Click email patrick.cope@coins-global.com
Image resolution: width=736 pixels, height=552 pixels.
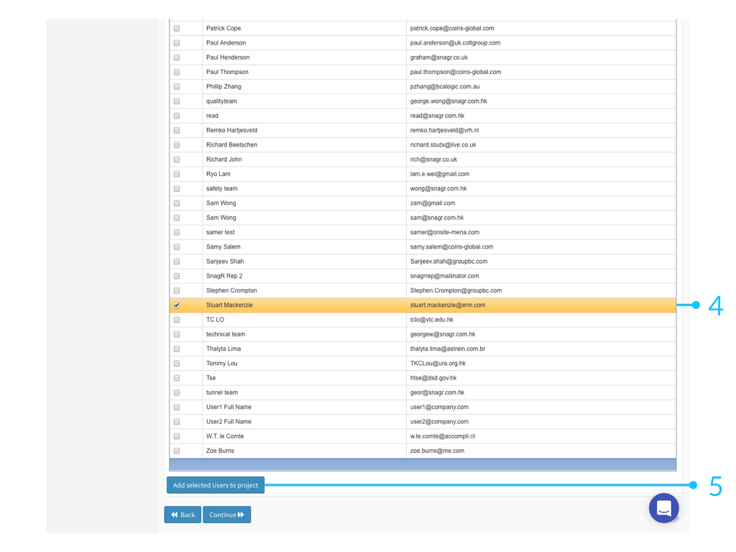[452, 28]
